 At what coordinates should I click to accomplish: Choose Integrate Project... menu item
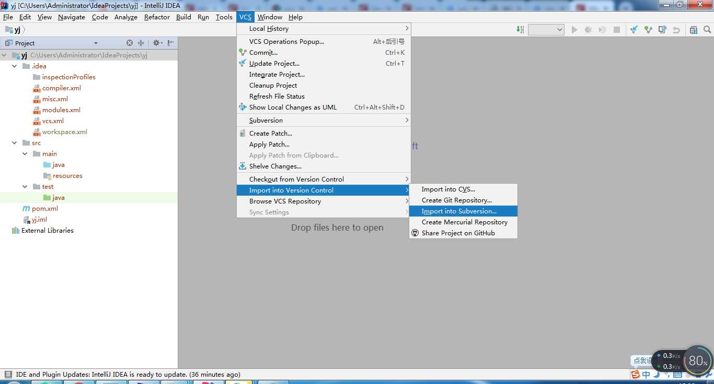tap(324, 74)
